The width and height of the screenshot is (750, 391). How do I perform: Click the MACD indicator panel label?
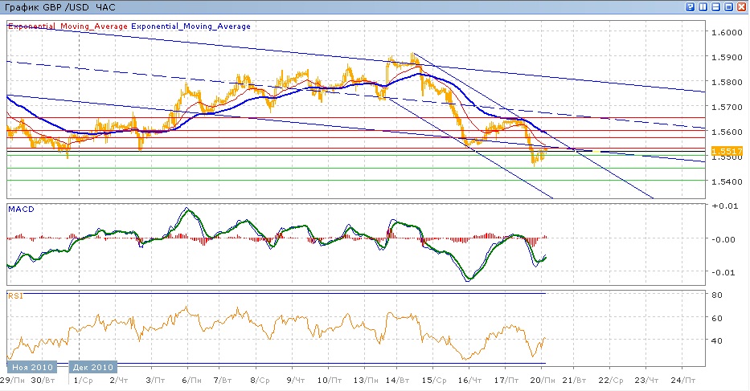point(20,209)
